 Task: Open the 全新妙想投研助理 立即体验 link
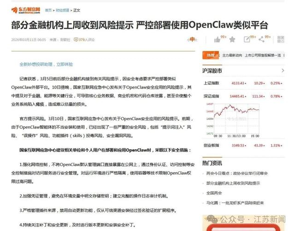point(46,65)
